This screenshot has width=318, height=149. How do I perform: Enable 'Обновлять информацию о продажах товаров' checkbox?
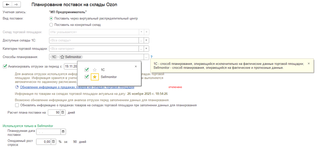(x=17, y=105)
